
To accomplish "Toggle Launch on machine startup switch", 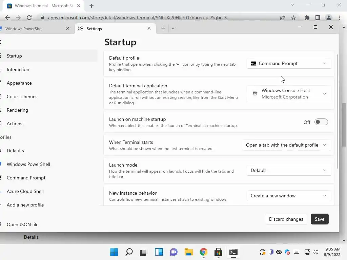I will [x=321, y=122].
